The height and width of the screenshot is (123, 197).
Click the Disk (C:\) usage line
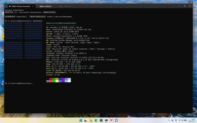pyautogui.click(x=70, y=66)
